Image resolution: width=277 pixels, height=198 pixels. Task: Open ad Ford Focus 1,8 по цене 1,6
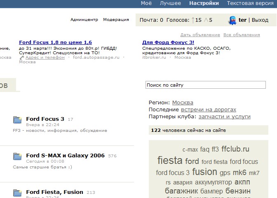click(56, 42)
